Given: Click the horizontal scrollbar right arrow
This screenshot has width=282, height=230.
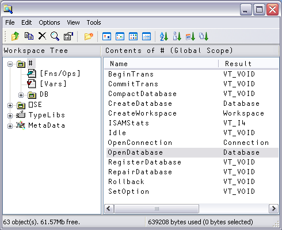Looking at the screenshot, I should [273, 208].
